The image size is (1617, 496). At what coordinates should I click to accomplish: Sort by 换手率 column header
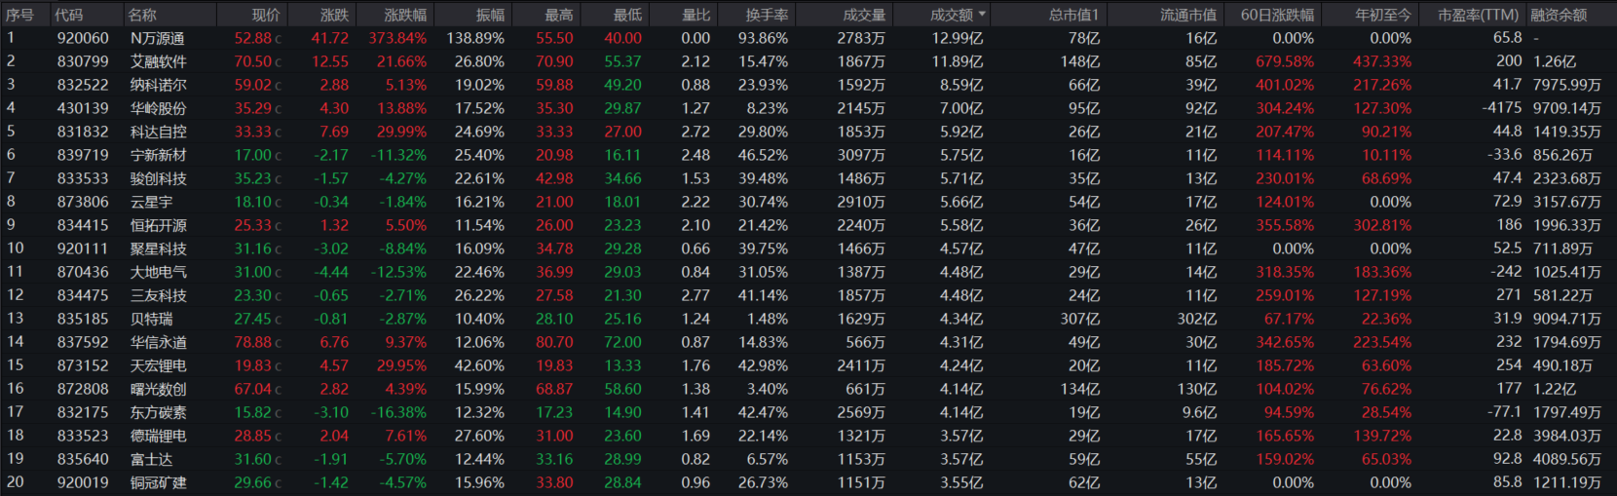coord(768,15)
